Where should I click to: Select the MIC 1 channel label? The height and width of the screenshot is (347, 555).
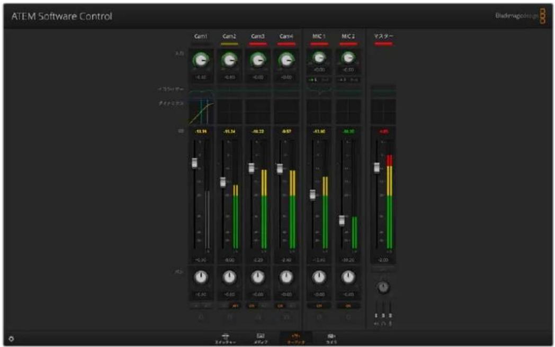pos(319,36)
